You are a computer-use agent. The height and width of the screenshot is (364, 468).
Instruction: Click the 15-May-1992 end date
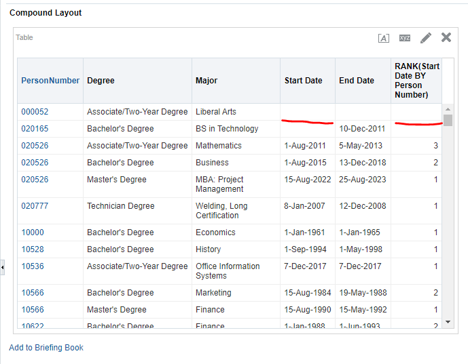click(x=363, y=310)
